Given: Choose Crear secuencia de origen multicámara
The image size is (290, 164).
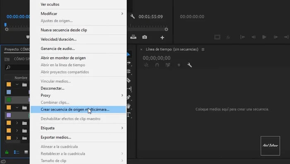Looking at the screenshot, I should click(78, 109).
